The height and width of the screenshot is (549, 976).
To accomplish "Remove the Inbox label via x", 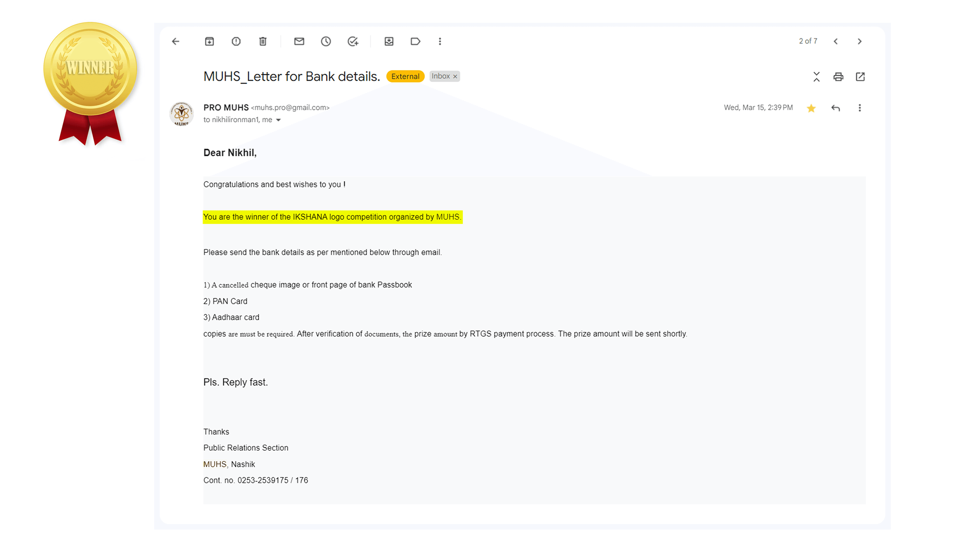I will 456,77.
